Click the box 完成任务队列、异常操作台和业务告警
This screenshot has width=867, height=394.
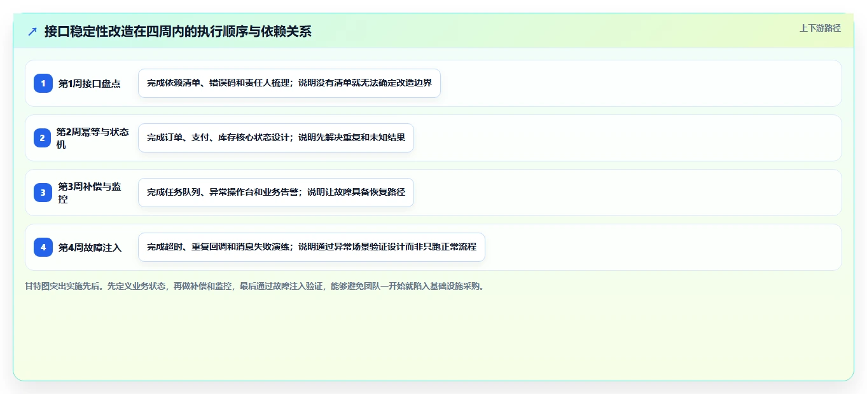pos(276,193)
